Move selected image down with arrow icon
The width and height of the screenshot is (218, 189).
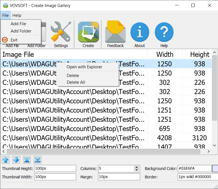tap(16, 160)
